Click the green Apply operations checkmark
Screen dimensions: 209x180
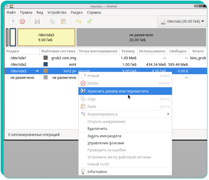pyautogui.click(x=89, y=21)
